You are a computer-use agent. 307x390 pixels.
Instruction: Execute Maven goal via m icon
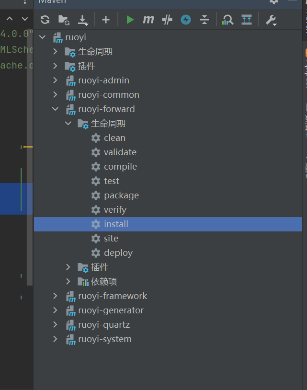coord(148,20)
